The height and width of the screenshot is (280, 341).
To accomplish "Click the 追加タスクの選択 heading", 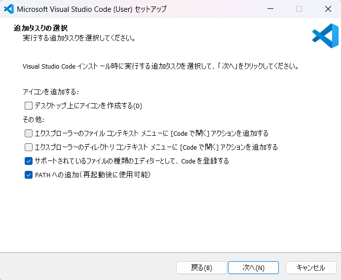I will click(x=40, y=28).
